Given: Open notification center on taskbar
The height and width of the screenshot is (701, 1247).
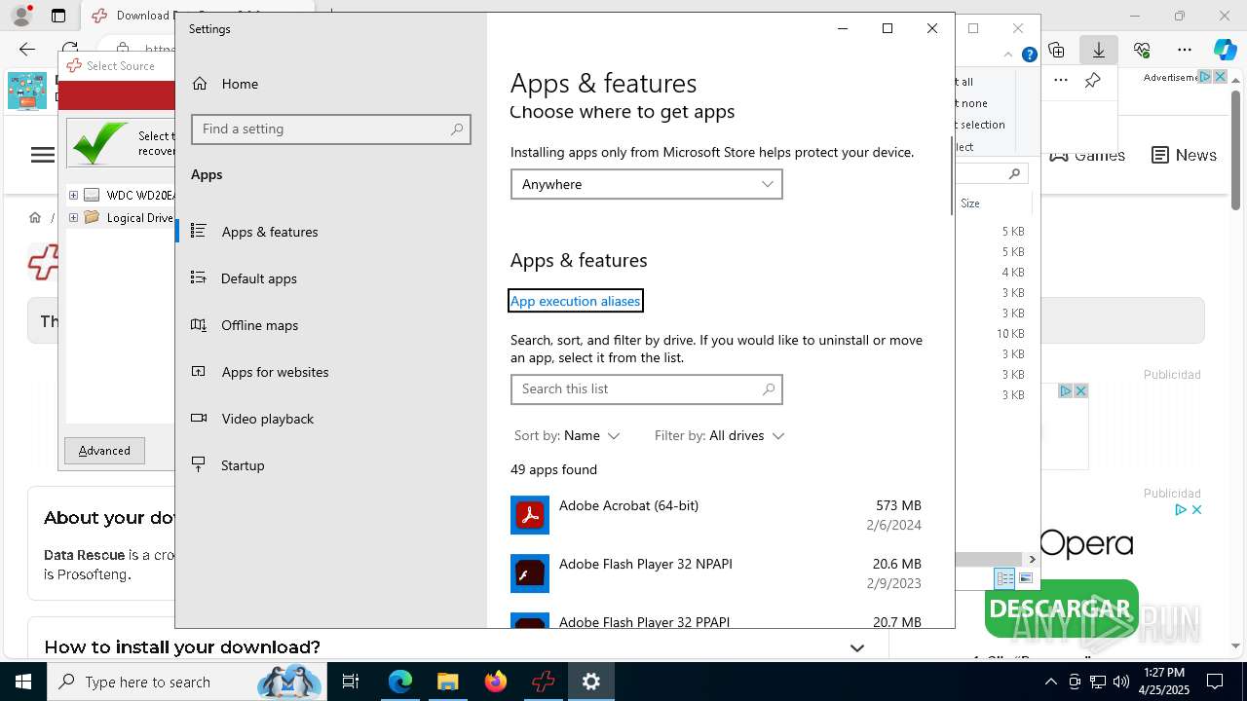Looking at the screenshot, I should pyautogui.click(x=1215, y=682).
